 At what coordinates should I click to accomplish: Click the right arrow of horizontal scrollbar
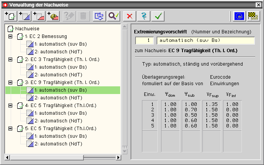119,158
